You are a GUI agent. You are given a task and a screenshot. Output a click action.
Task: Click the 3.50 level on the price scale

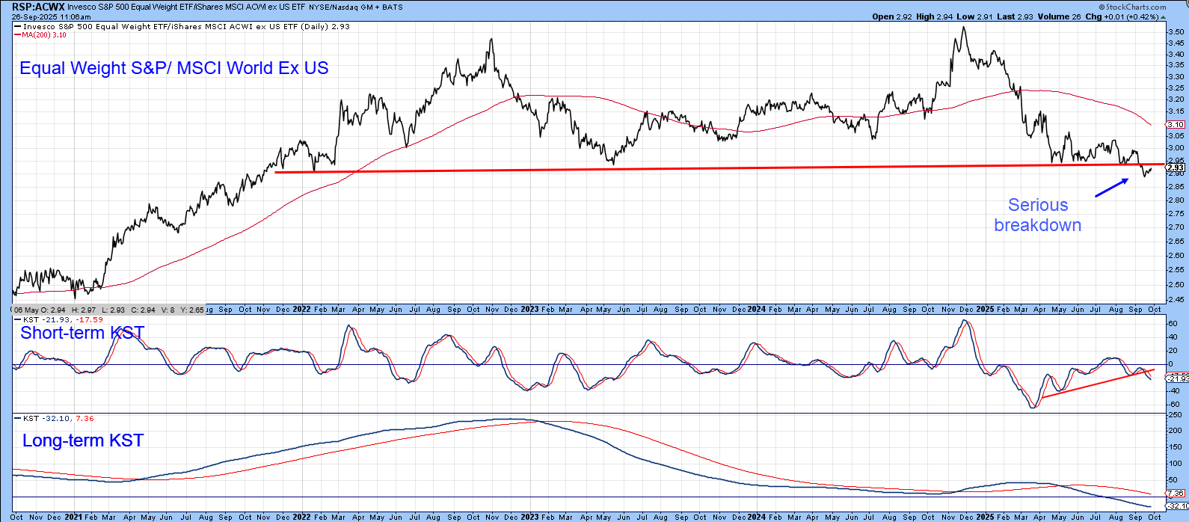coord(1176,32)
